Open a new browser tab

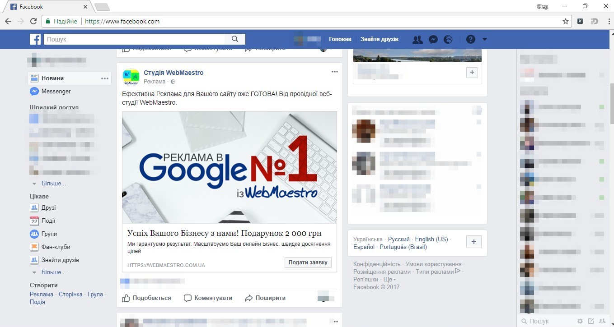tap(102, 7)
